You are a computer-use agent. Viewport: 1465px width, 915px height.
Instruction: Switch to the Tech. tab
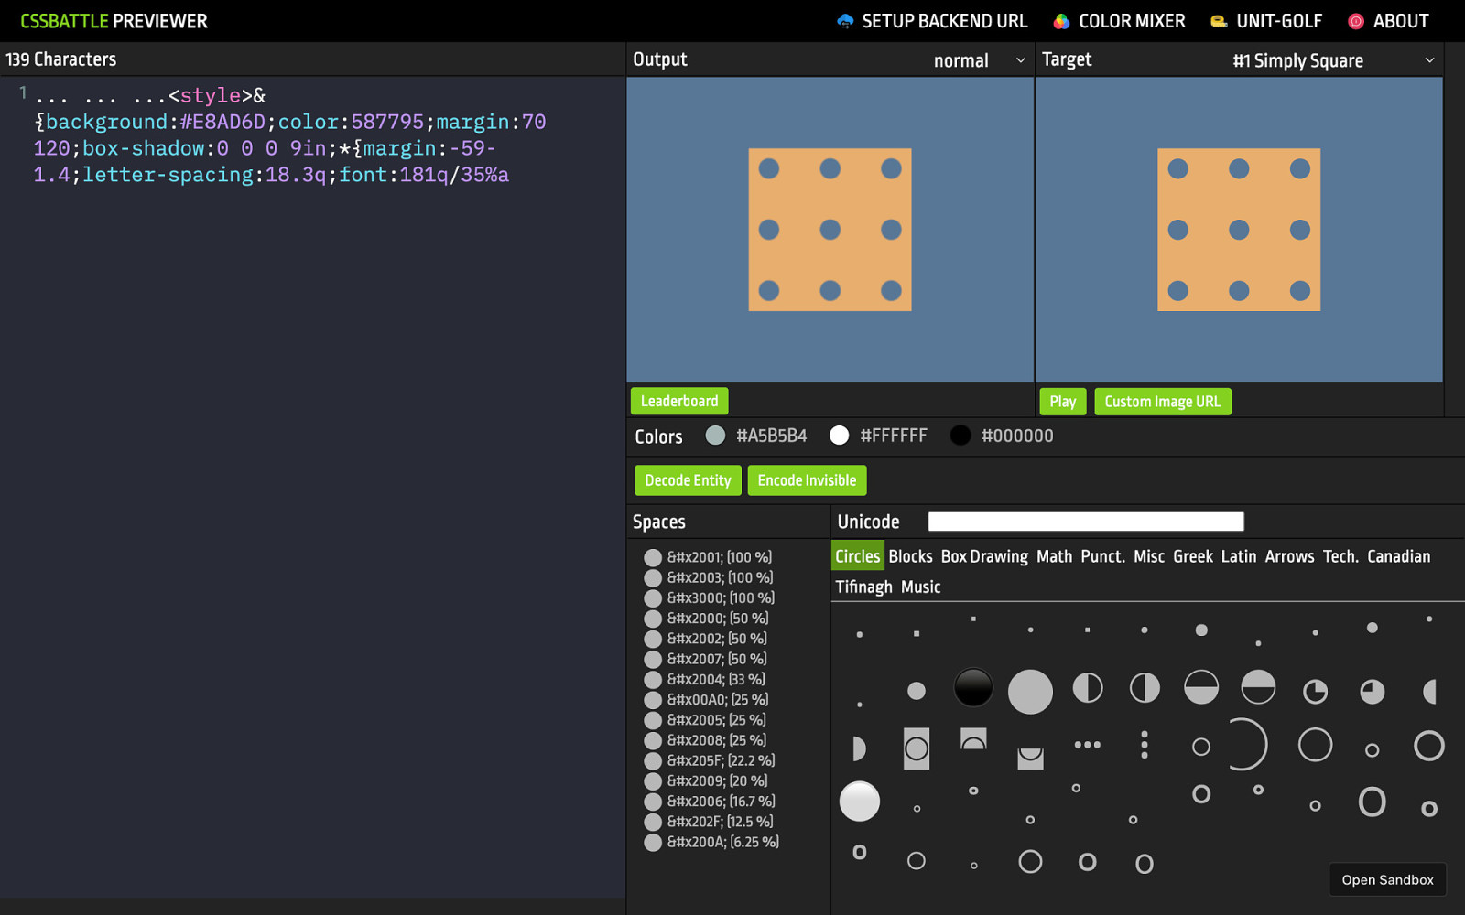[x=1340, y=556]
